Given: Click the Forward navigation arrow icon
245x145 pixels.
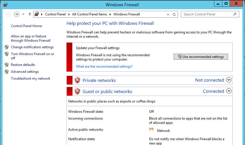Looking at the screenshot, I should (x=17, y=14).
